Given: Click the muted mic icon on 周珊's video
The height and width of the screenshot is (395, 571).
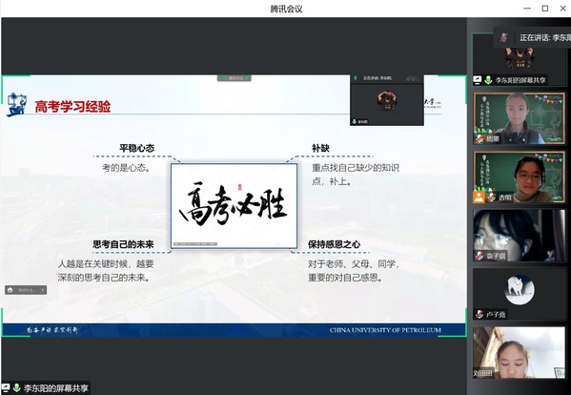Looking at the screenshot, I should [x=479, y=139].
